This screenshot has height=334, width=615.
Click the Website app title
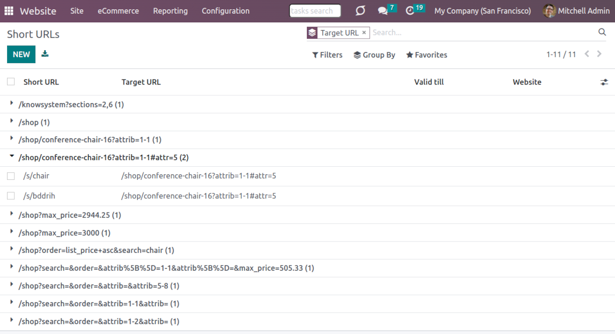38,11
